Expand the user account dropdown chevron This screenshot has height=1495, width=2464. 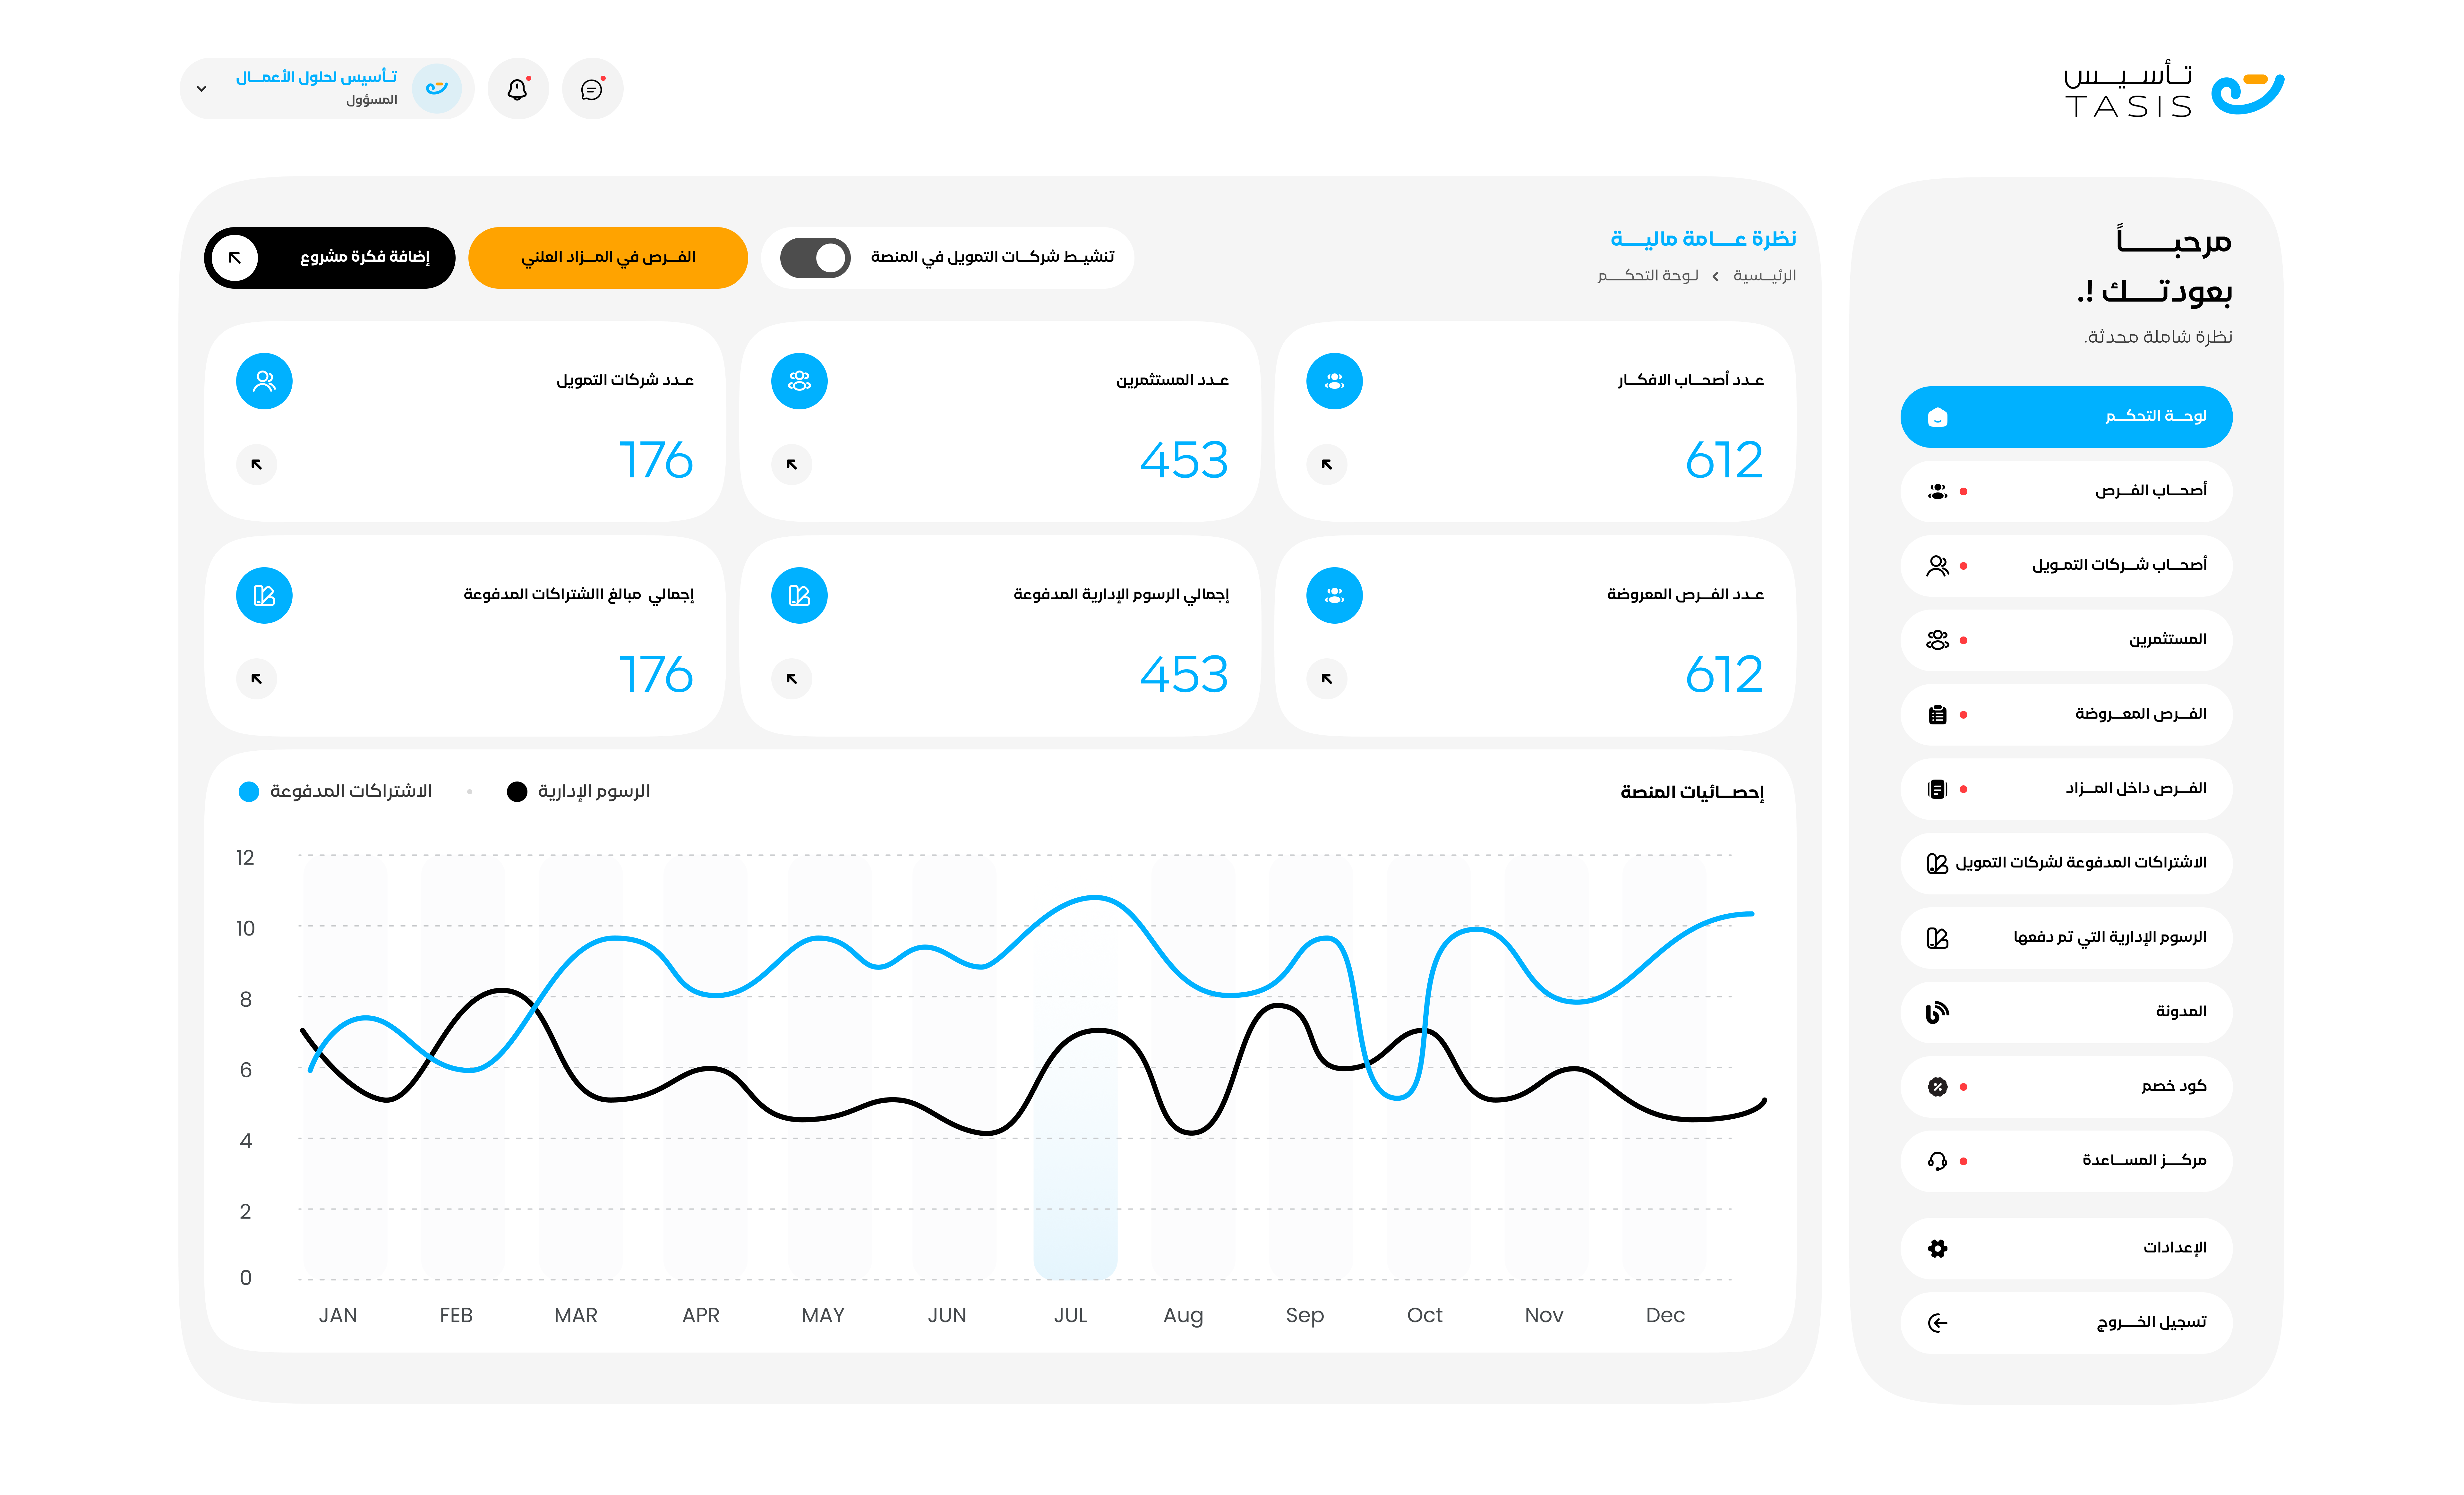[x=202, y=89]
